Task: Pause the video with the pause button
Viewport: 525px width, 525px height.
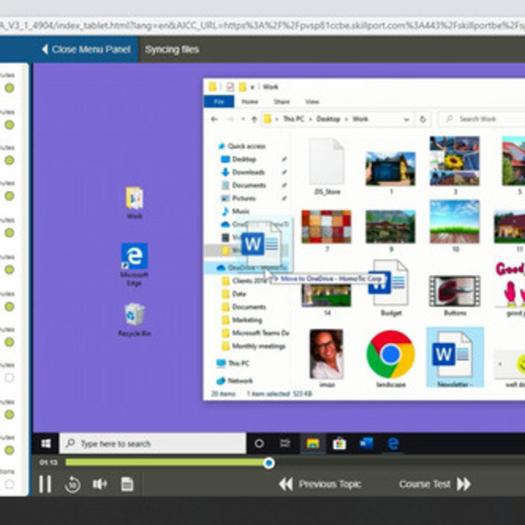Action: (45, 484)
